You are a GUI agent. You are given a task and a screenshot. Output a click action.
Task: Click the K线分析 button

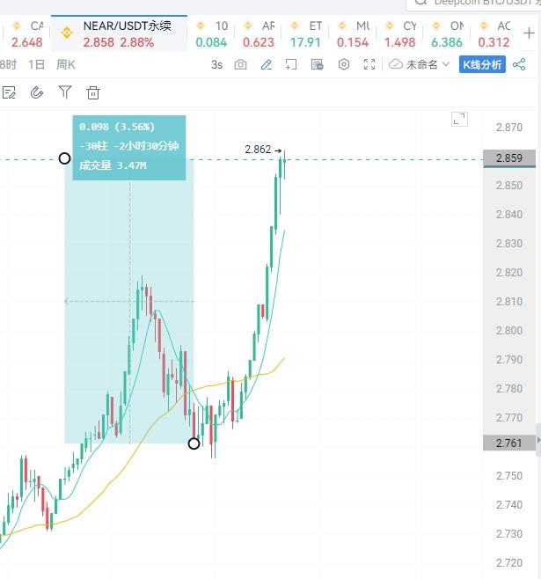tap(482, 64)
